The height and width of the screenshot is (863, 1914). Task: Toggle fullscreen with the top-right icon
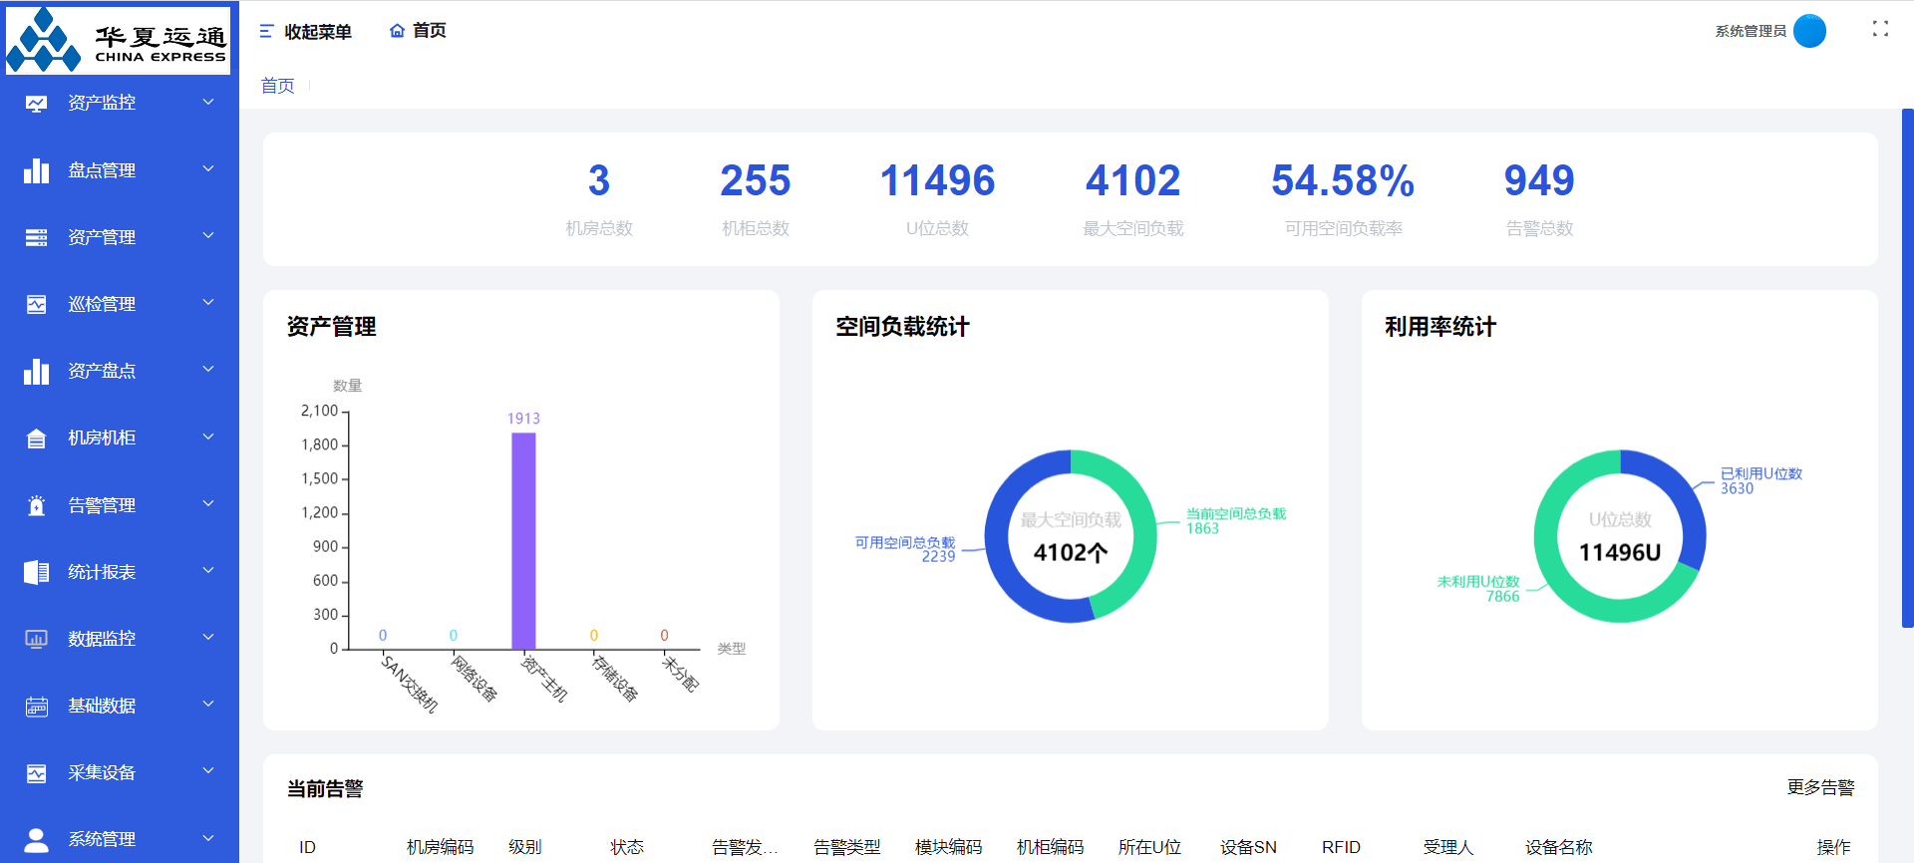(1880, 29)
